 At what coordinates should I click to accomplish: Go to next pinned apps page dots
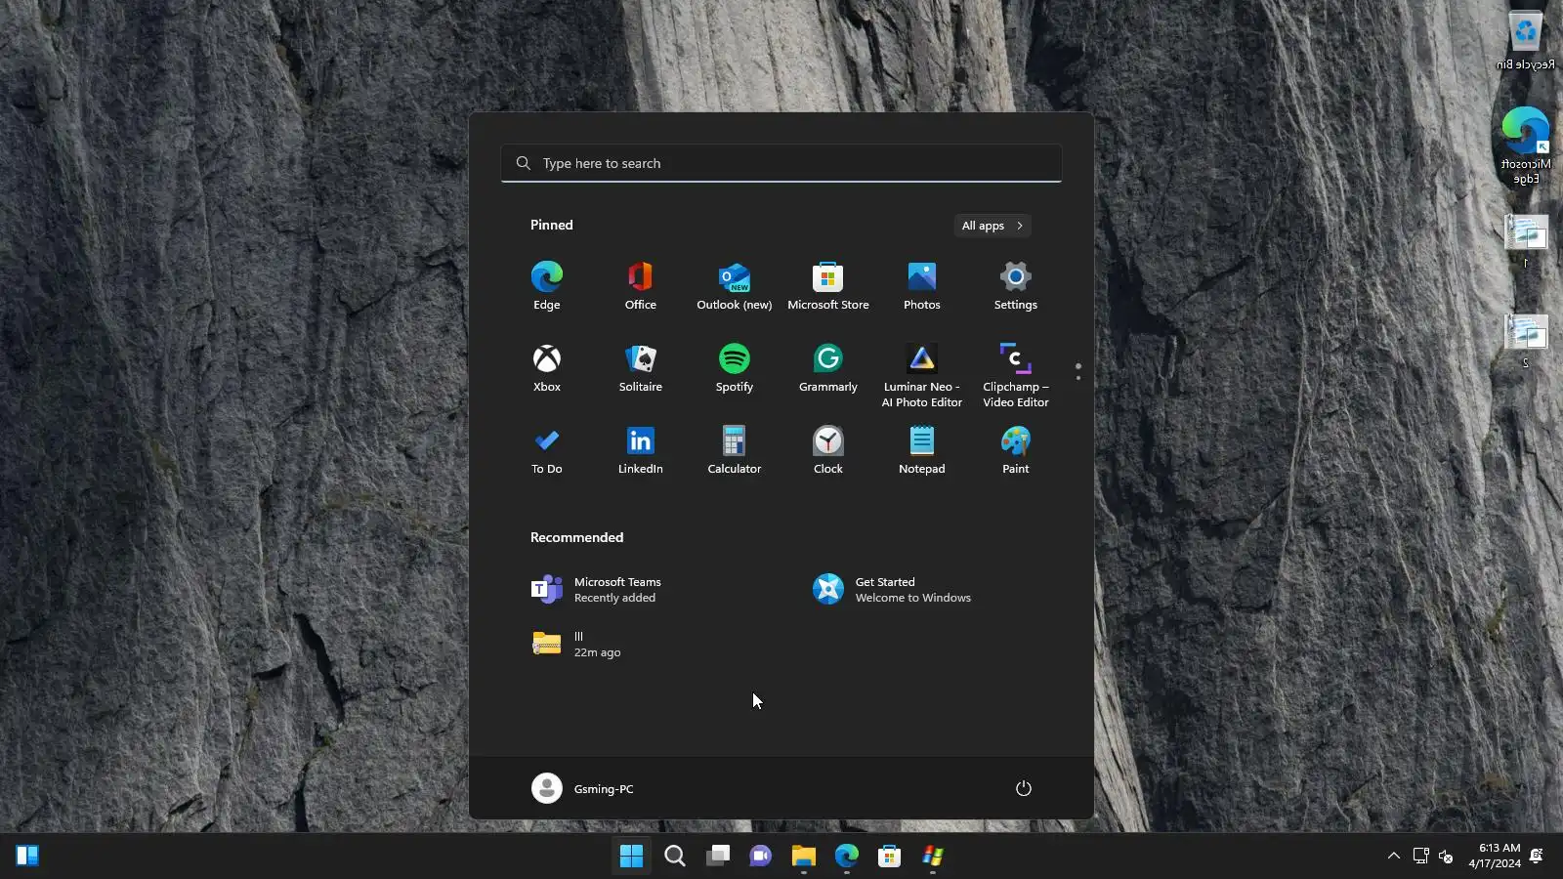[1078, 372]
